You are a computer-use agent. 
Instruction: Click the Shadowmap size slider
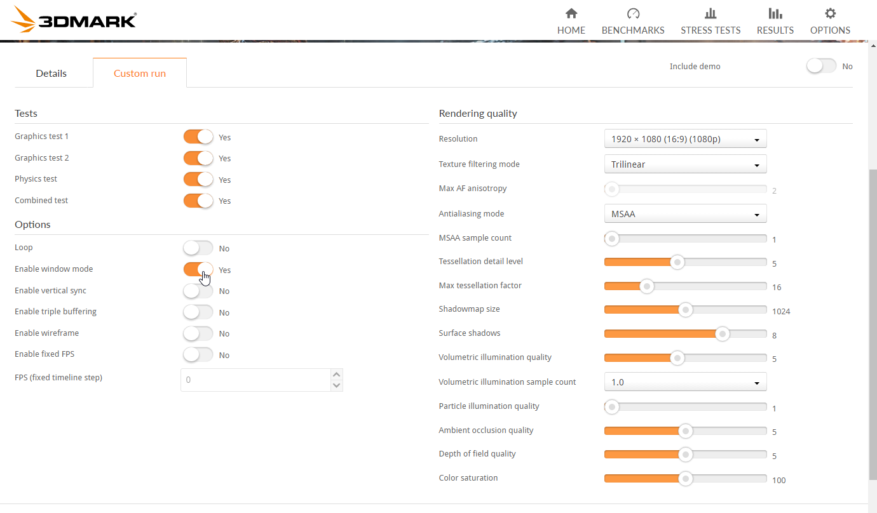coord(685,309)
